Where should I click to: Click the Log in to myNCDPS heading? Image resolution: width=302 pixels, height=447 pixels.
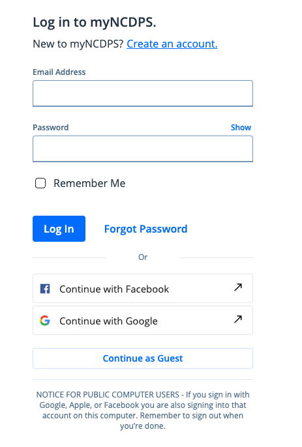pos(95,23)
